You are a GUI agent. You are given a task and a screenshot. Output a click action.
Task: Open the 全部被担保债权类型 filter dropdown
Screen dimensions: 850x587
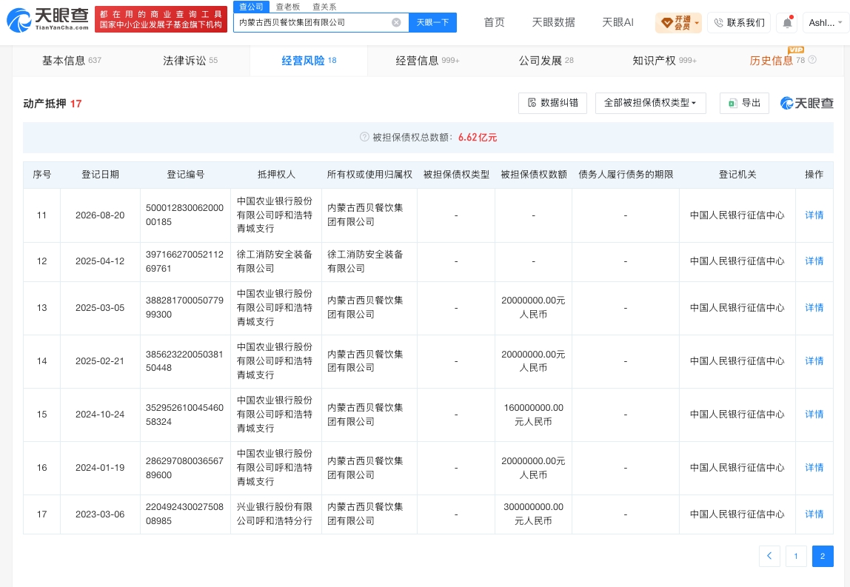[651, 103]
